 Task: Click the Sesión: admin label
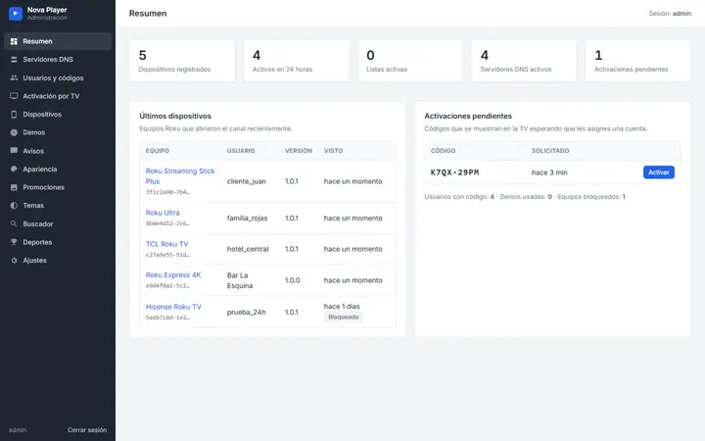670,14
